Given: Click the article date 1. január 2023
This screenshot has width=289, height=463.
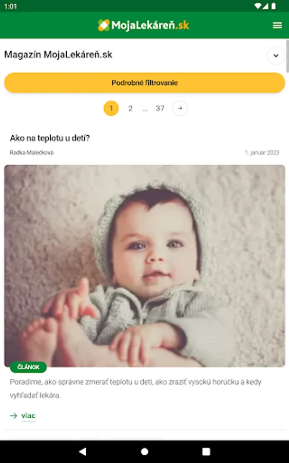Looking at the screenshot, I should pos(262,153).
